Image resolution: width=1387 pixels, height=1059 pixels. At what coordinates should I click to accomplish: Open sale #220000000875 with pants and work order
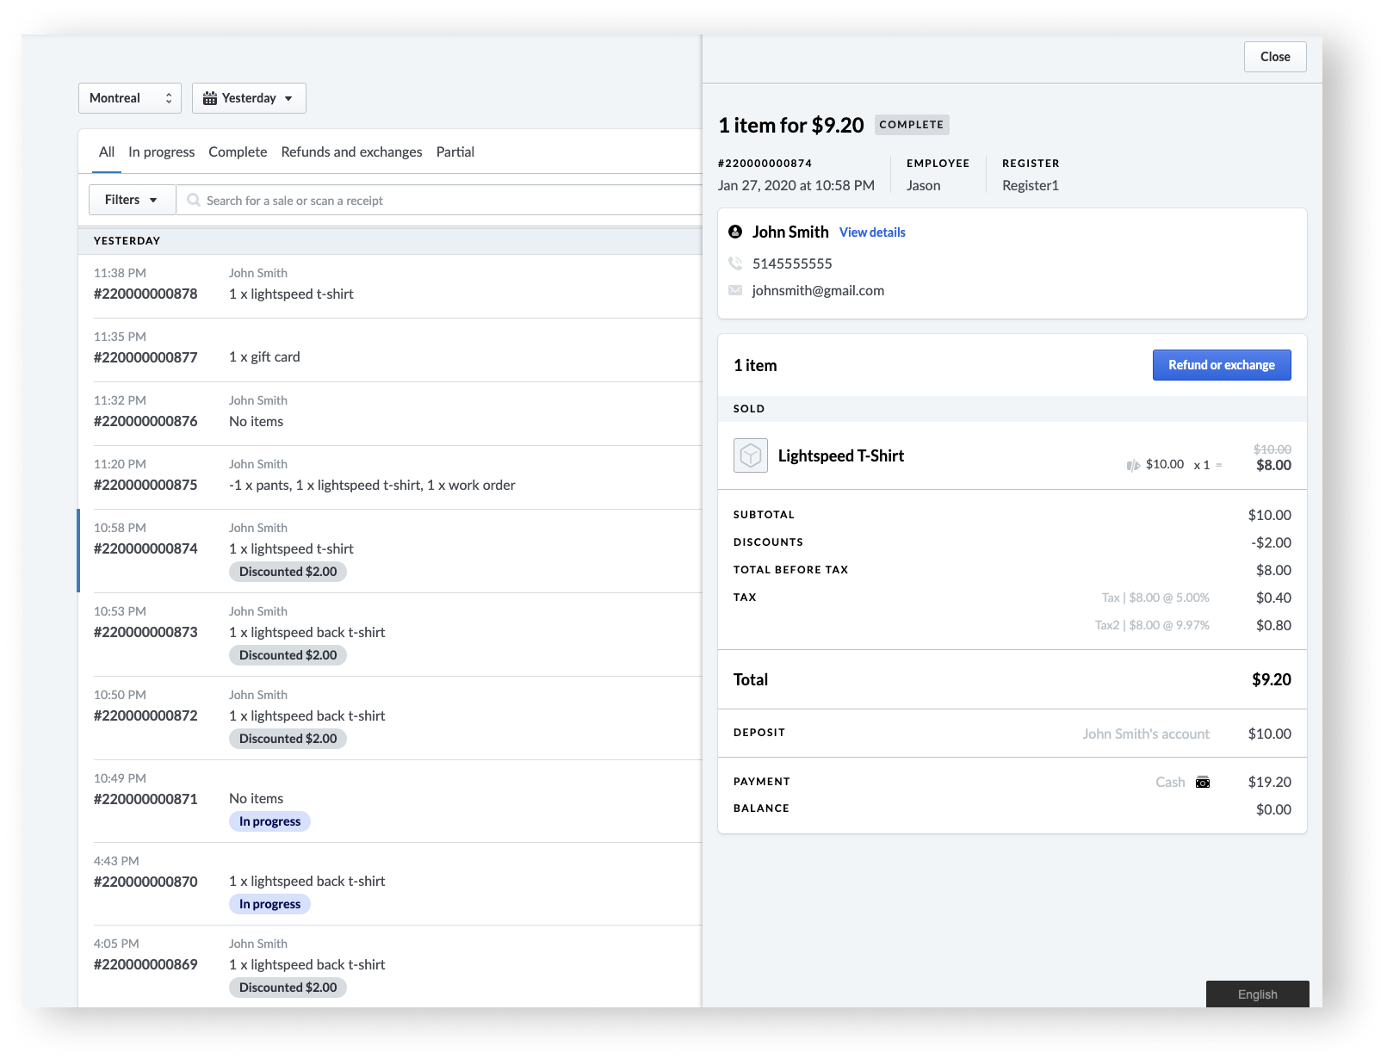point(390,477)
